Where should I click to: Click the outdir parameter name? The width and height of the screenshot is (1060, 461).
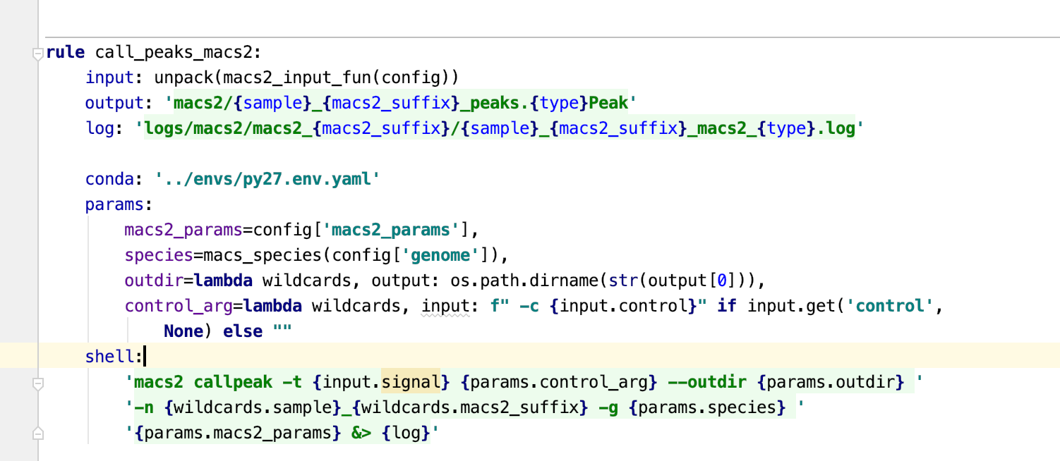coord(154,281)
